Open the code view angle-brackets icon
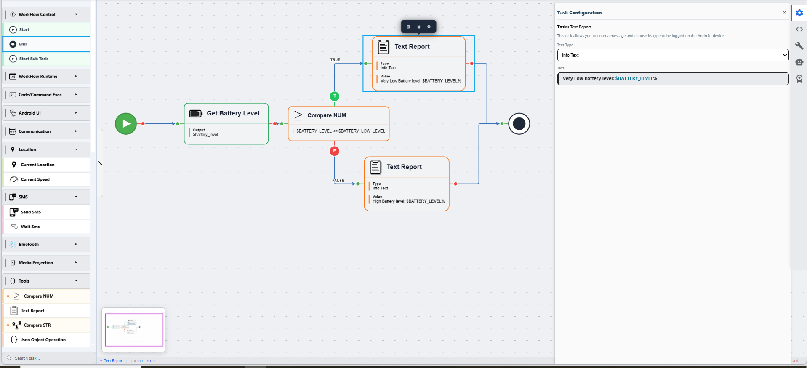This screenshot has width=807, height=368. click(x=799, y=29)
